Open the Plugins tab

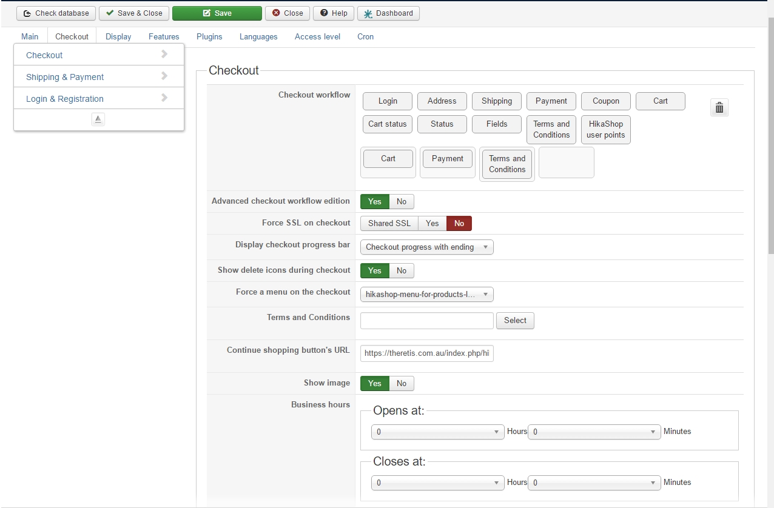click(209, 36)
